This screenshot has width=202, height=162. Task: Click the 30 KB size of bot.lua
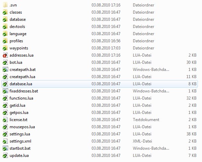pos(191,62)
